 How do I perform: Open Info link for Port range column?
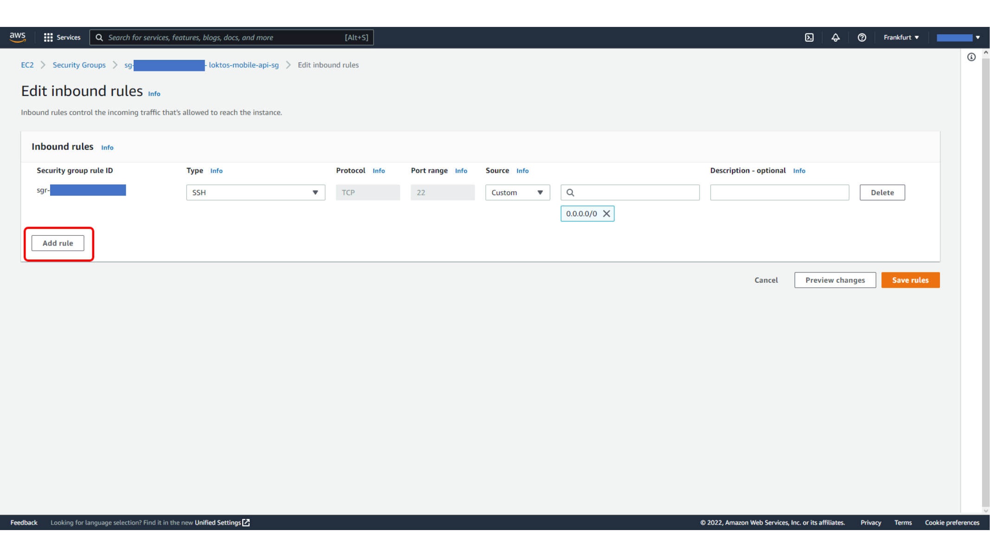[x=461, y=171]
